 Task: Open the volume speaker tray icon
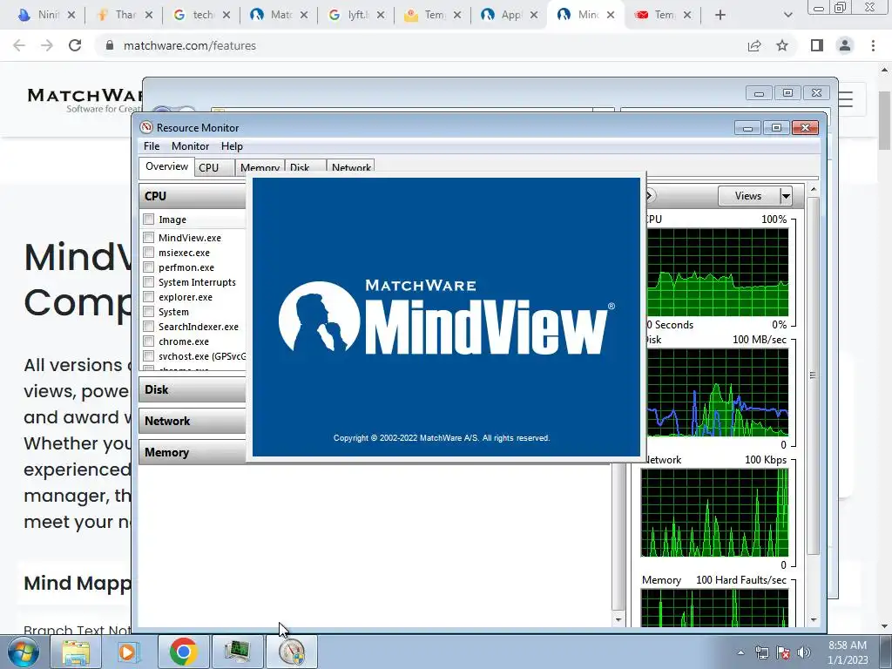pos(804,652)
